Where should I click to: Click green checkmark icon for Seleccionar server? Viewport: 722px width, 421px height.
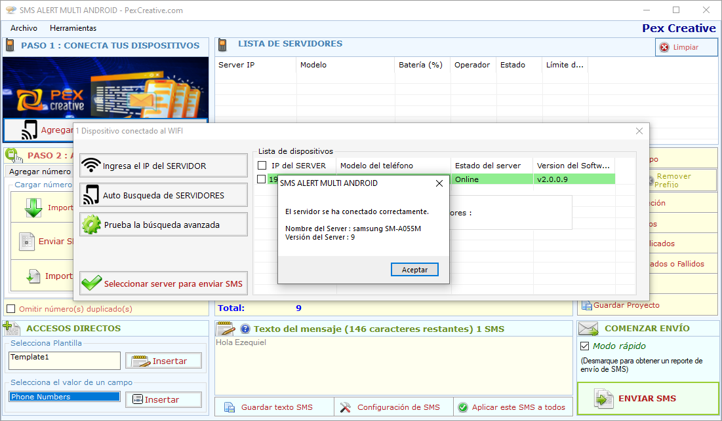[x=92, y=283]
